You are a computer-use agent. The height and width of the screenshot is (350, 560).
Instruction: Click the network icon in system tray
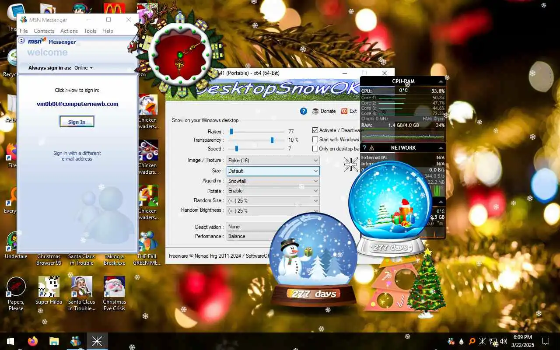(493, 341)
